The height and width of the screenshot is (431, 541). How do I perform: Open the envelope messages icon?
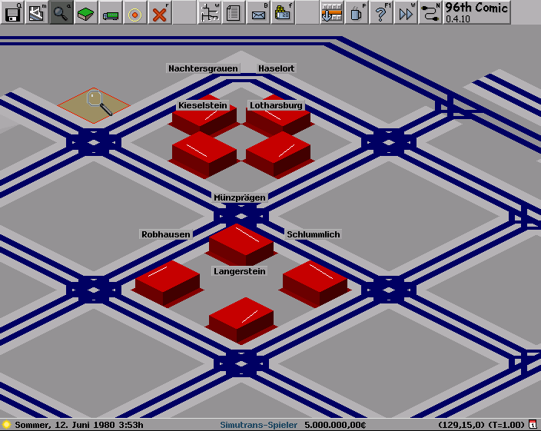click(x=258, y=12)
